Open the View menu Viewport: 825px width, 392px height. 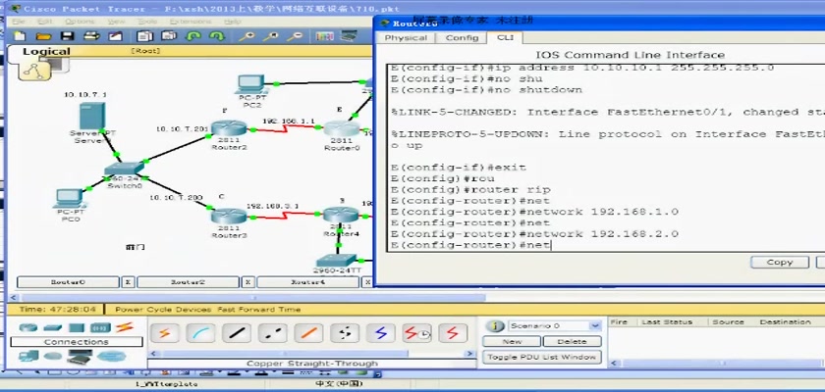coord(116,22)
